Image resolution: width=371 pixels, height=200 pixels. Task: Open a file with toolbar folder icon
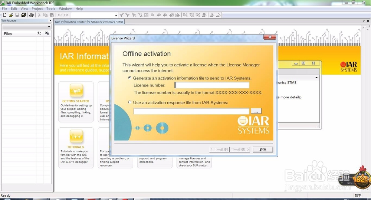11,15
